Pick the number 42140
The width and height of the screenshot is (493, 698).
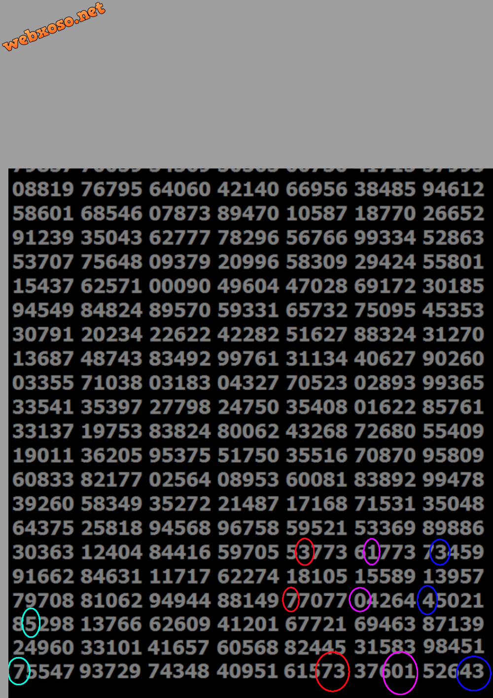248,189
